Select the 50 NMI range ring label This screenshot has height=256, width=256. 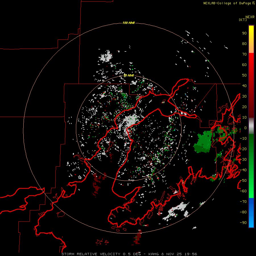tap(129, 75)
